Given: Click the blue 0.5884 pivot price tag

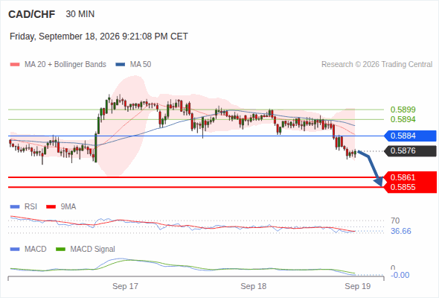Looking at the screenshot, I should (410, 136).
